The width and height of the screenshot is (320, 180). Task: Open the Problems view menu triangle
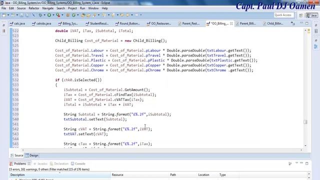[296, 163]
